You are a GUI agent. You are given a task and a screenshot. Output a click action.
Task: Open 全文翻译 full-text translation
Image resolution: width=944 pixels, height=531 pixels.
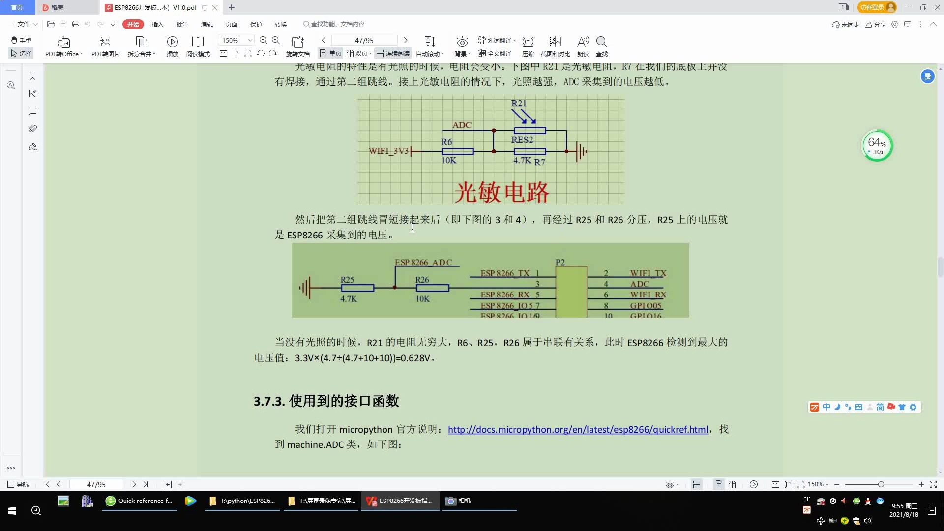coord(494,54)
